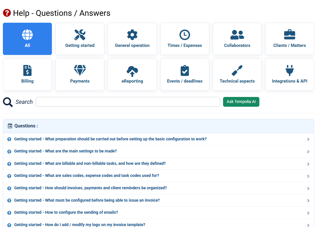Open the Technical aspects screwdriver category
317x233 pixels.
(x=237, y=75)
